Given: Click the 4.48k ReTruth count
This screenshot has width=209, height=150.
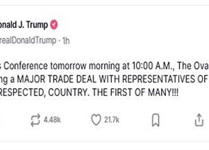Looking at the screenshot, I should 52,120.
